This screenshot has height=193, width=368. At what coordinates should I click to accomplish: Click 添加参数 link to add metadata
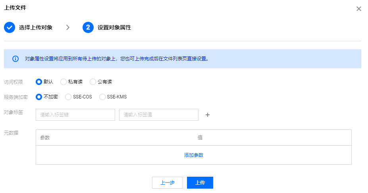click(194, 155)
